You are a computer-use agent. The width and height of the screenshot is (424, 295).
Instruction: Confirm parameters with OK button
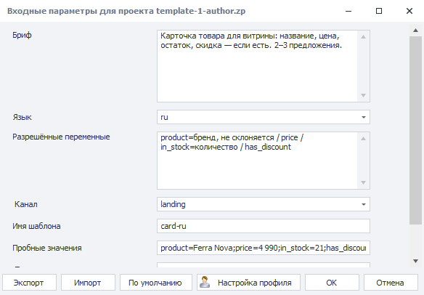(x=332, y=283)
